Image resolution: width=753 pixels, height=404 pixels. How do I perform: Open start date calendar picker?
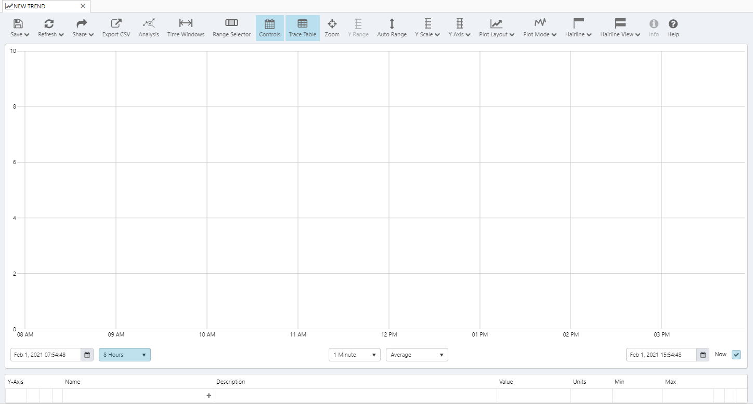tap(87, 355)
